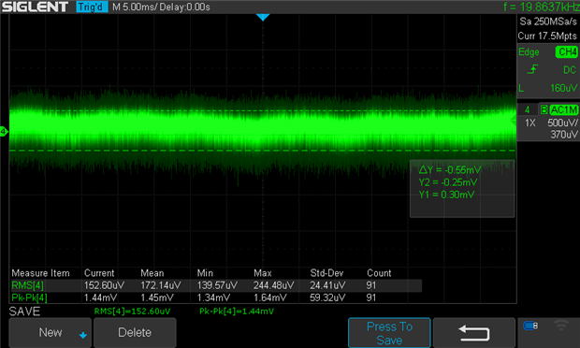This screenshot has height=348, width=580.
Task: Click Pk-Pk Std-Dev value 59.32uV
Action: pos(327,297)
